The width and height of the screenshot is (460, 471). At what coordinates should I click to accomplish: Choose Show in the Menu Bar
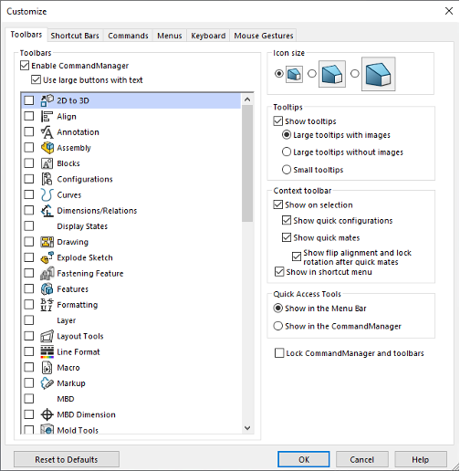tap(278, 309)
